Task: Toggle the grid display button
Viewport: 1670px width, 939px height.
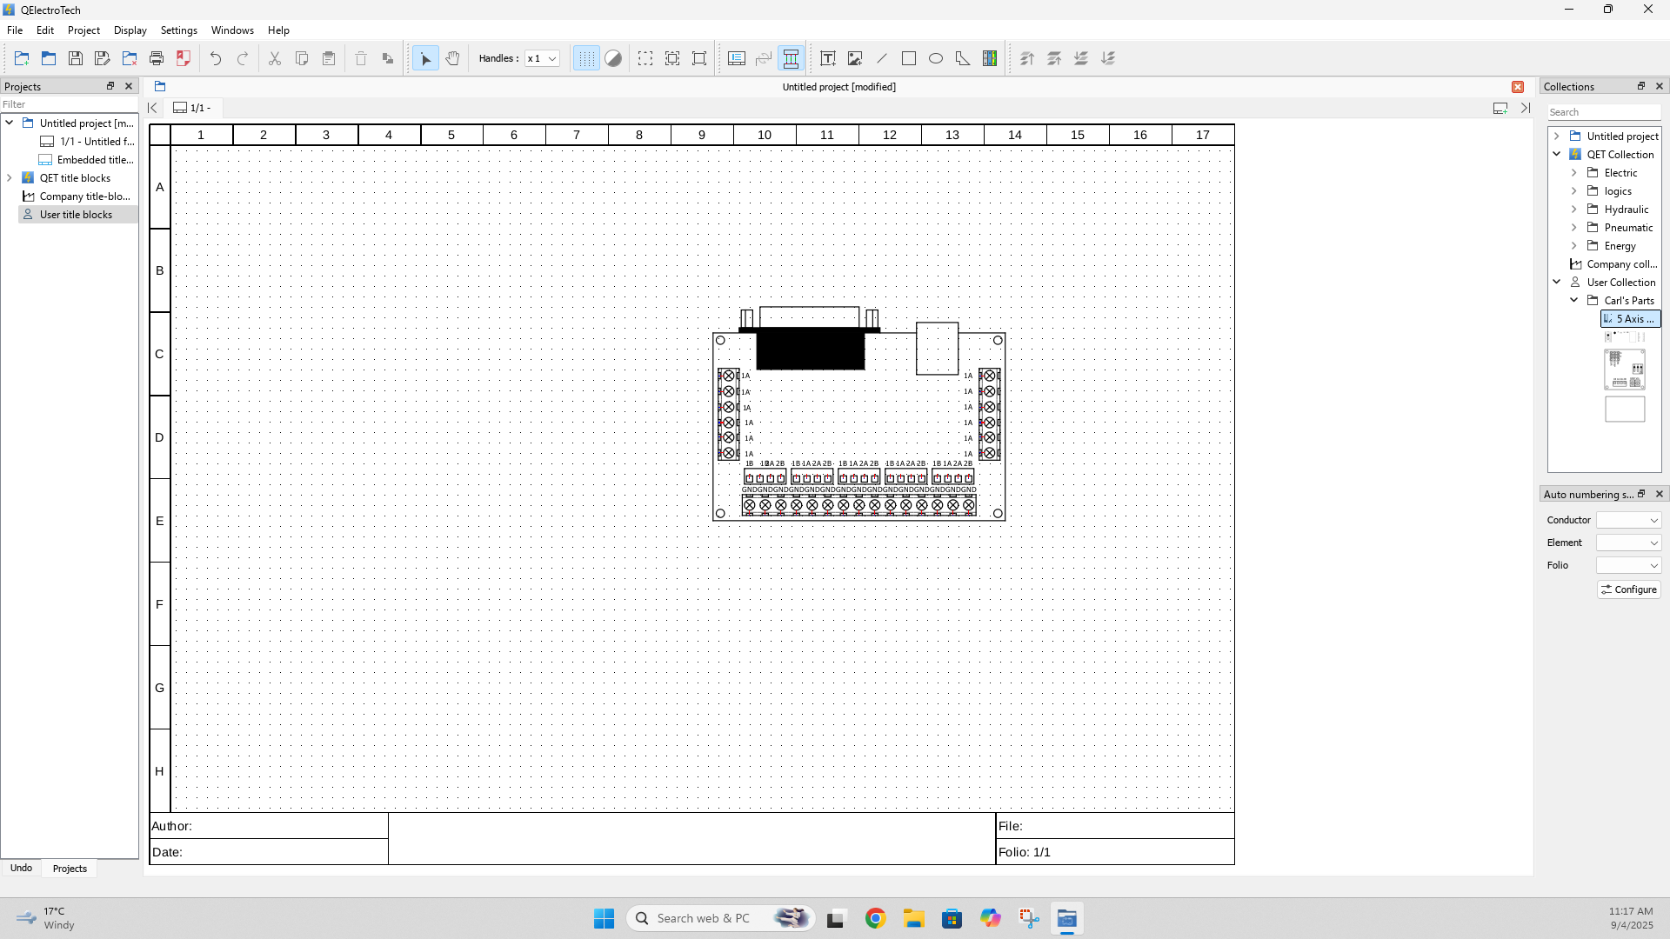Action: pyautogui.click(x=586, y=58)
